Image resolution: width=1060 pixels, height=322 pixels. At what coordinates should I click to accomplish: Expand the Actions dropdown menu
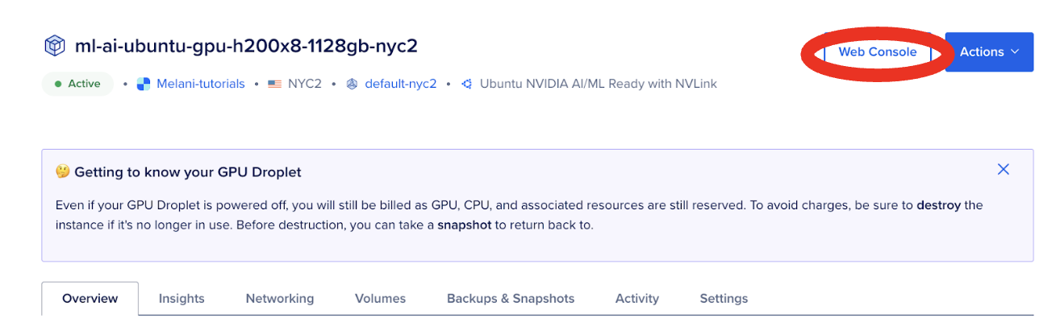coord(989,52)
